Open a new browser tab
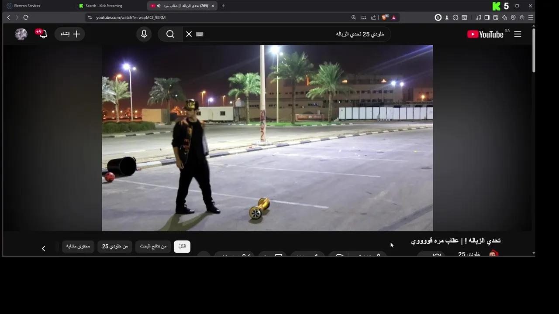Viewport: 559px width, 314px height. [224, 6]
